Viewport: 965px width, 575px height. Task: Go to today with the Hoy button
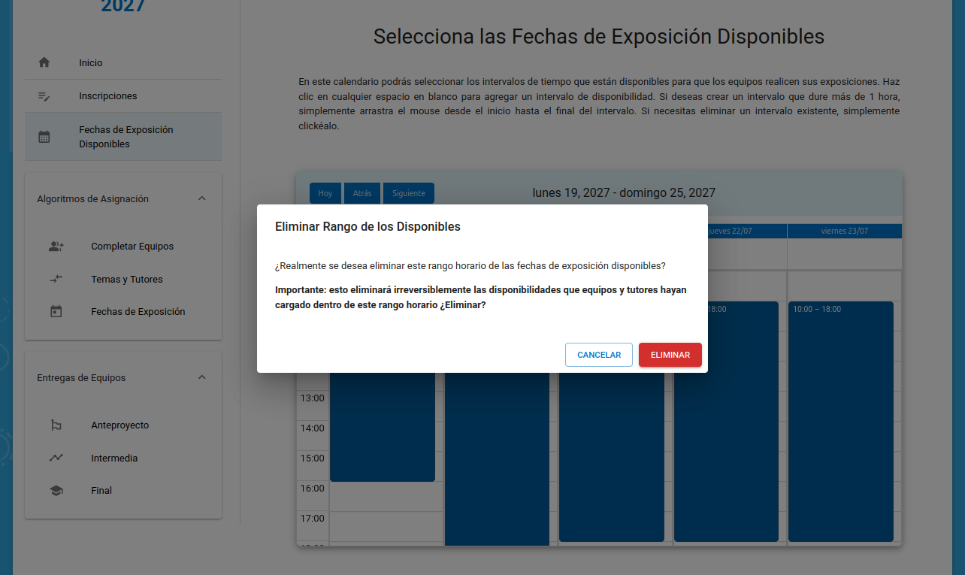click(325, 193)
